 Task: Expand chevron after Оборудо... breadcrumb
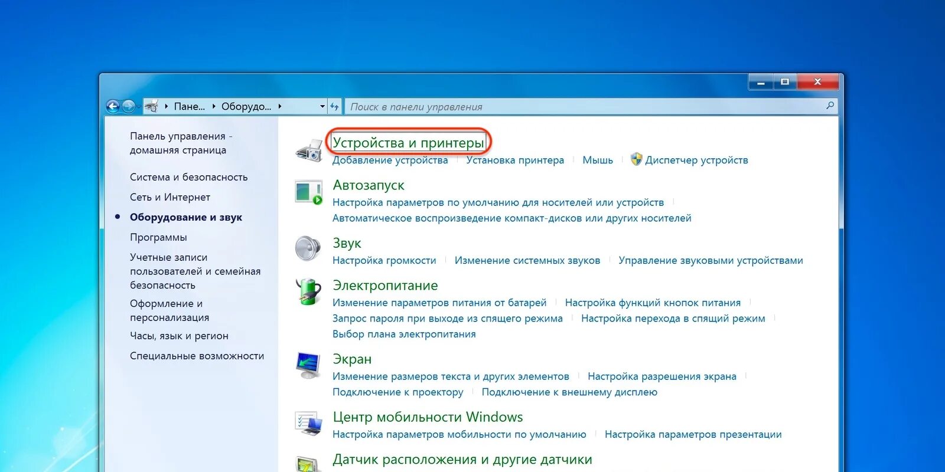coord(279,107)
